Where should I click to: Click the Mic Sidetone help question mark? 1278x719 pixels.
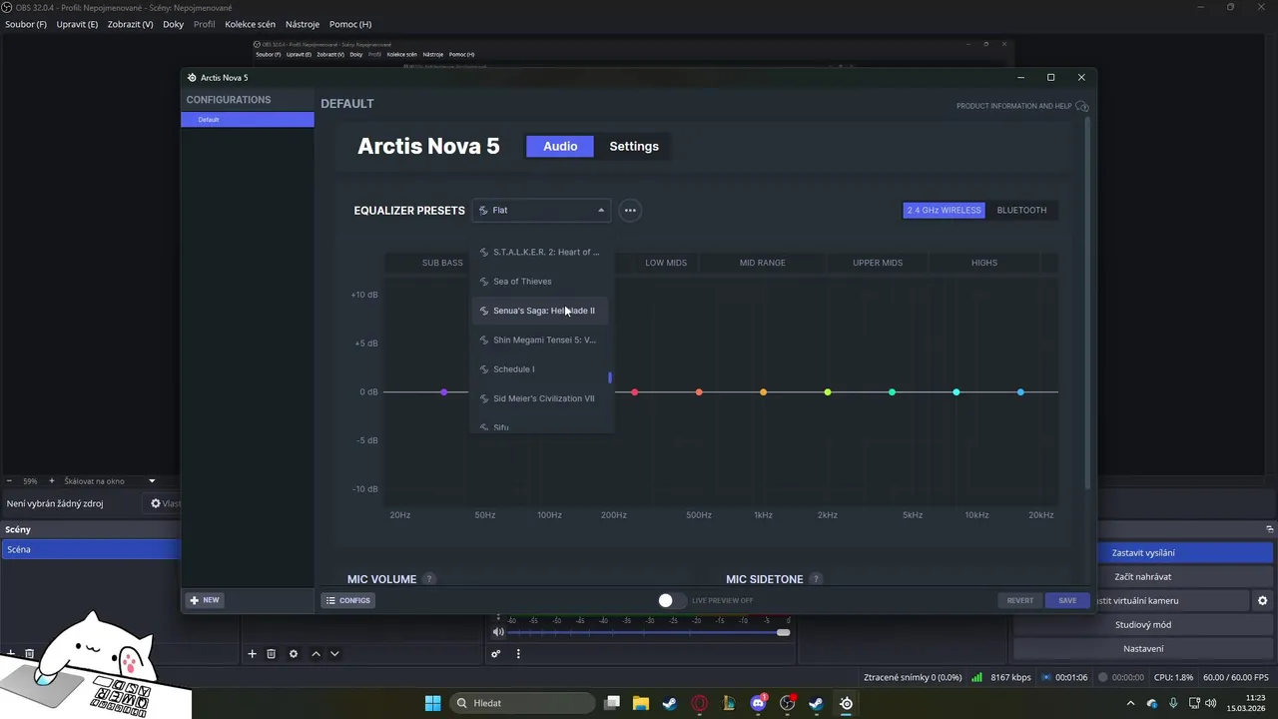tap(816, 579)
